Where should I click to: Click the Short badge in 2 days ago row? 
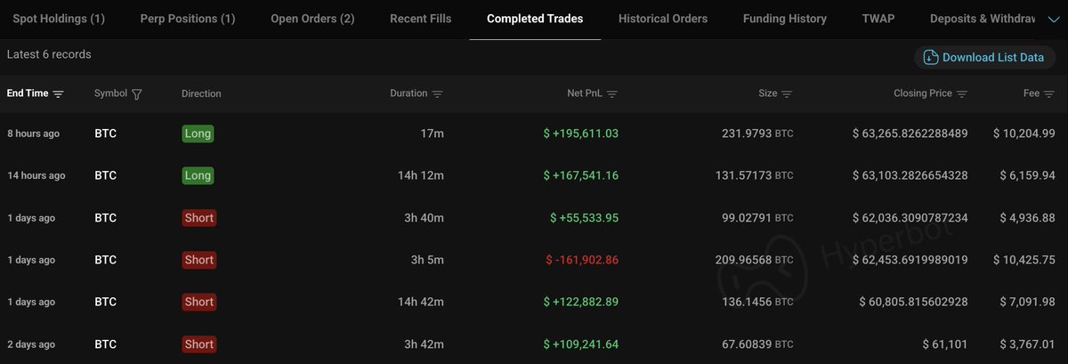point(199,344)
